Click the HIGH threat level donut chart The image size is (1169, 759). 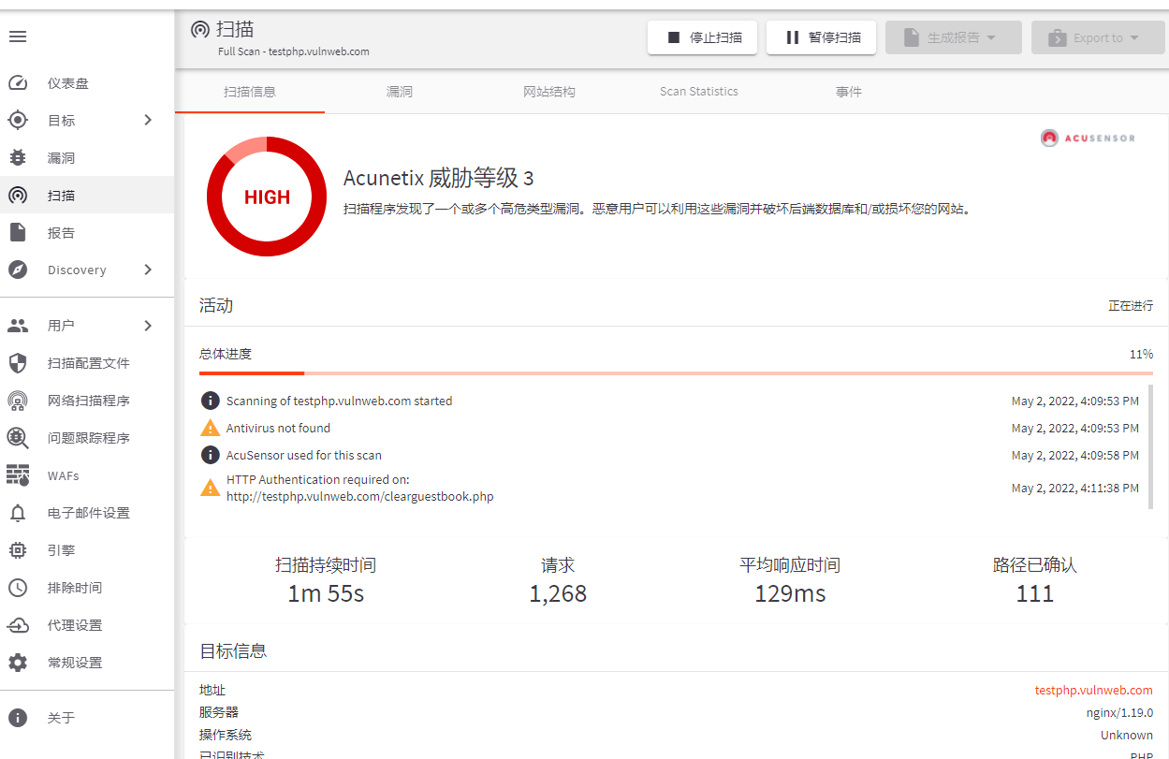click(267, 197)
